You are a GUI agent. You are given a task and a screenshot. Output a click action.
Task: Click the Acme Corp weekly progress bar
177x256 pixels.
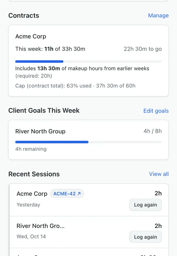(88, 61)
